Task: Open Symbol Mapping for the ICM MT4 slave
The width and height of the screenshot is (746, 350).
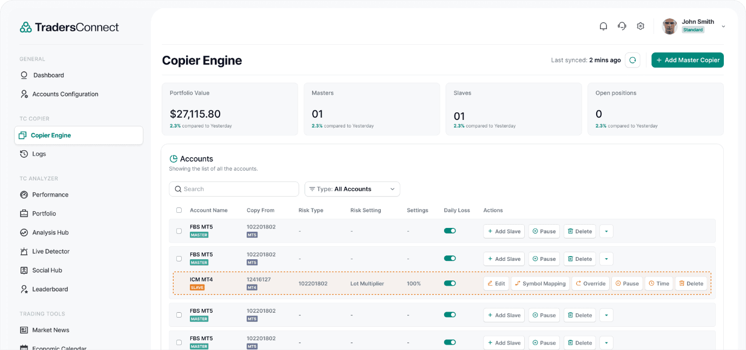Action: tap(540, 284)
